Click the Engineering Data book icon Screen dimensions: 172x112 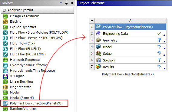[98, 33]
